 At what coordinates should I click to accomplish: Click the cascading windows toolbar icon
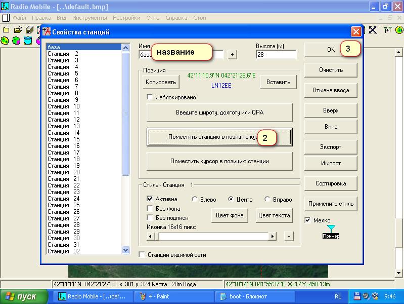pos(29,30)
